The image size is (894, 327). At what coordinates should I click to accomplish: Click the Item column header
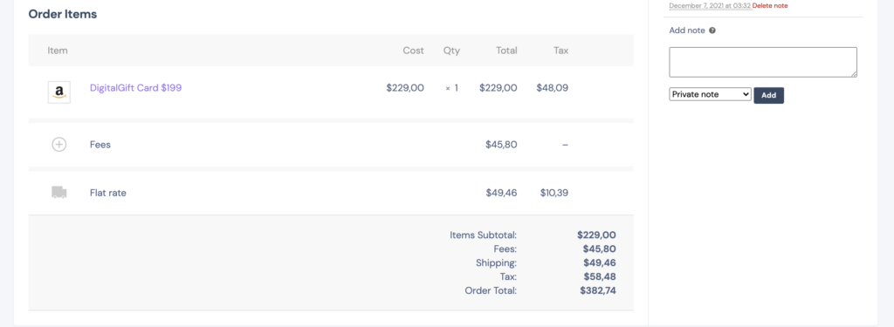(58, 50)
